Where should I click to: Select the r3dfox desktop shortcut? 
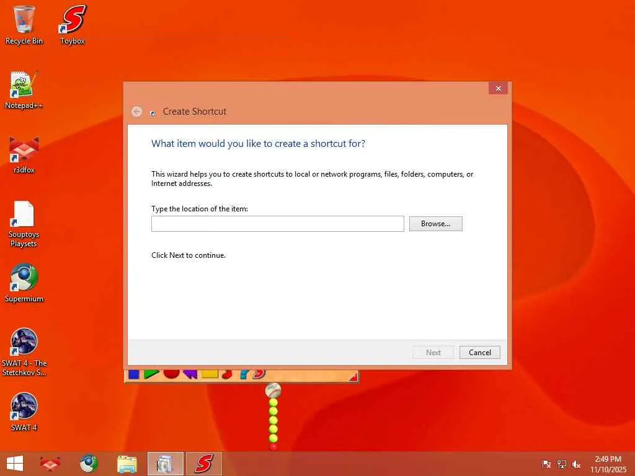click(x=24, y=154)
